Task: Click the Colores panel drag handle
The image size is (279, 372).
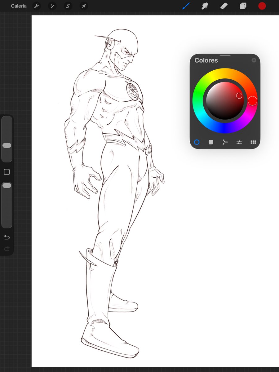Action: 225,55
